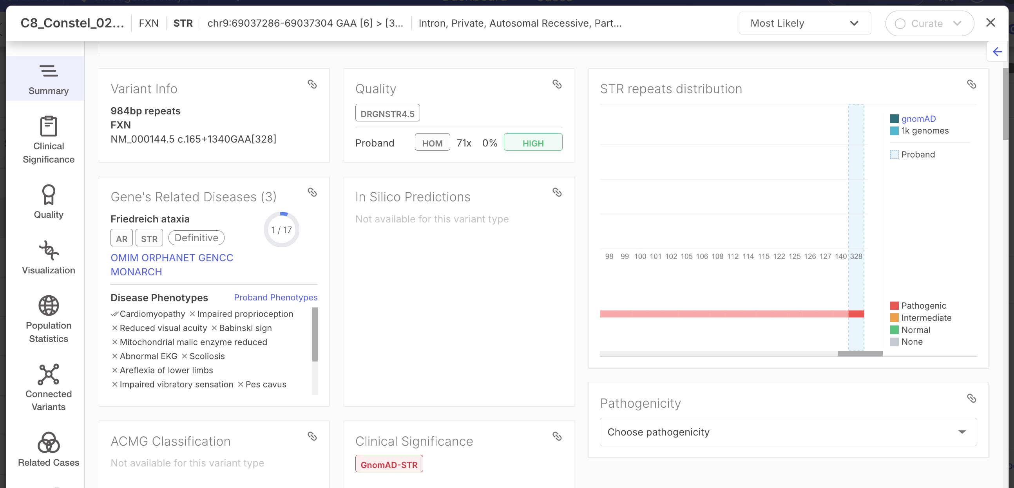
Task: Go to Connected Variants section
Action: (x=49, y=387)
